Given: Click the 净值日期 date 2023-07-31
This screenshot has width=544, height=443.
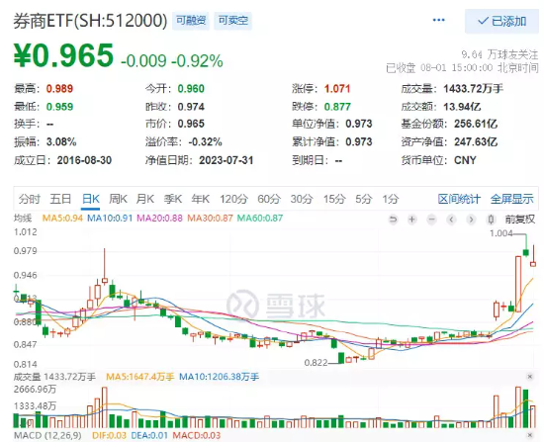Looking at the screenshot, I should 227,160.
